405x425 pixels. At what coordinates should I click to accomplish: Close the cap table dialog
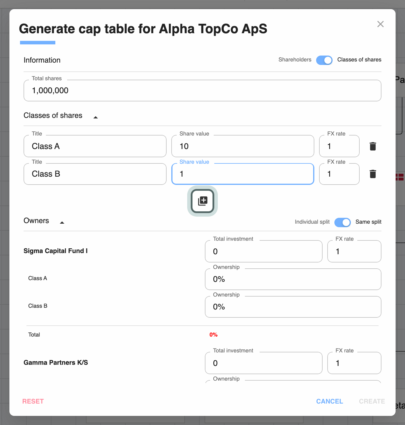(x=380, y=24)
